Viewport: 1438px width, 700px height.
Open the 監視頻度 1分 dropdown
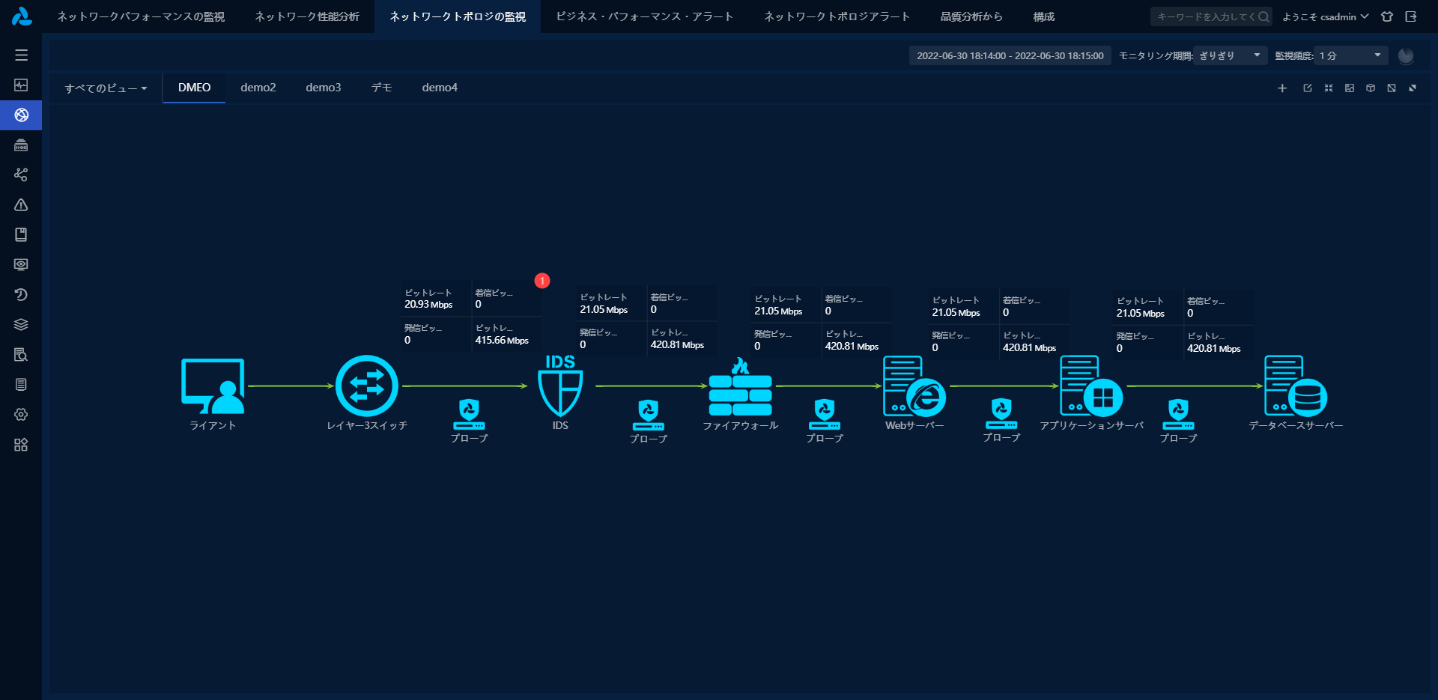[x=1350, y=55]
